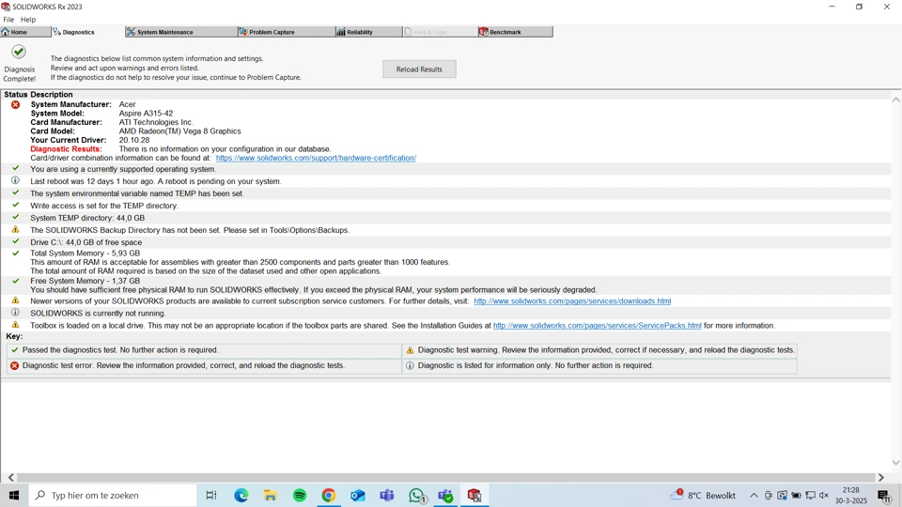Click the 'Diagnostic Results:' red label
Screen dimensions: 902x507
click(66, 149)
